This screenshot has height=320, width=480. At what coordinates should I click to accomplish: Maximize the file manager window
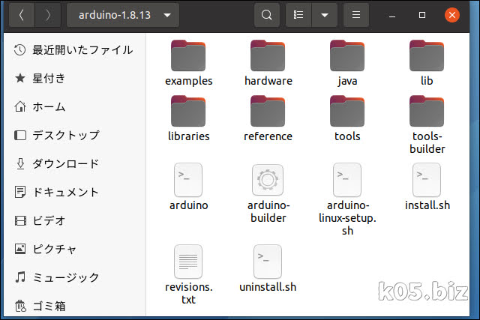(422, 15)
